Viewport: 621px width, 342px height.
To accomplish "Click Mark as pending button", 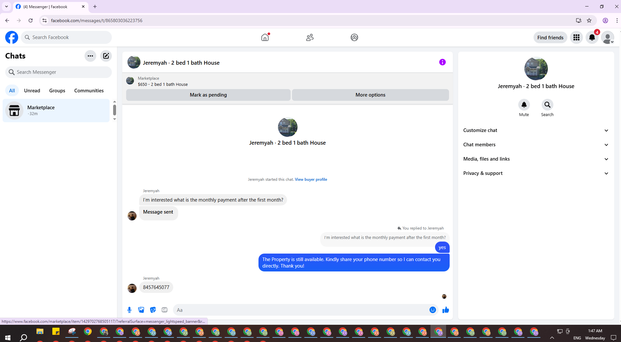I will (208, 95).
